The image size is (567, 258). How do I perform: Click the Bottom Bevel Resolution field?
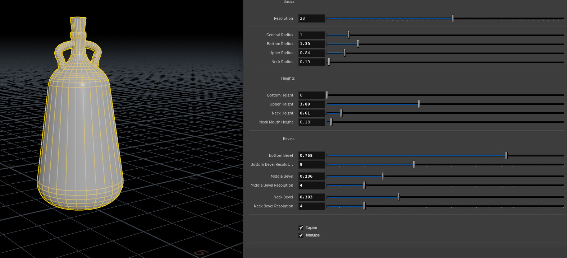pos(311,164)
